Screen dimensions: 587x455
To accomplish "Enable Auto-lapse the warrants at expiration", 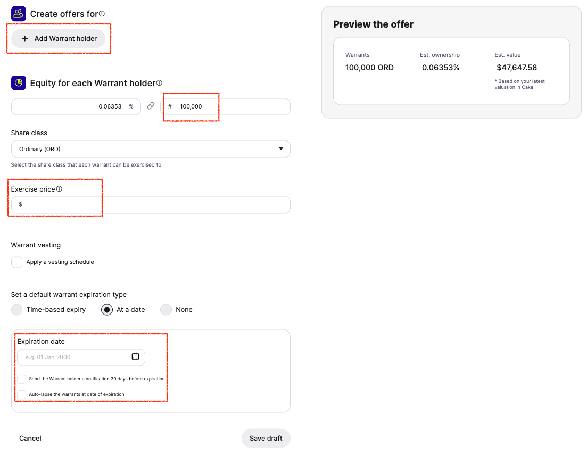I will tap(22, 394).
